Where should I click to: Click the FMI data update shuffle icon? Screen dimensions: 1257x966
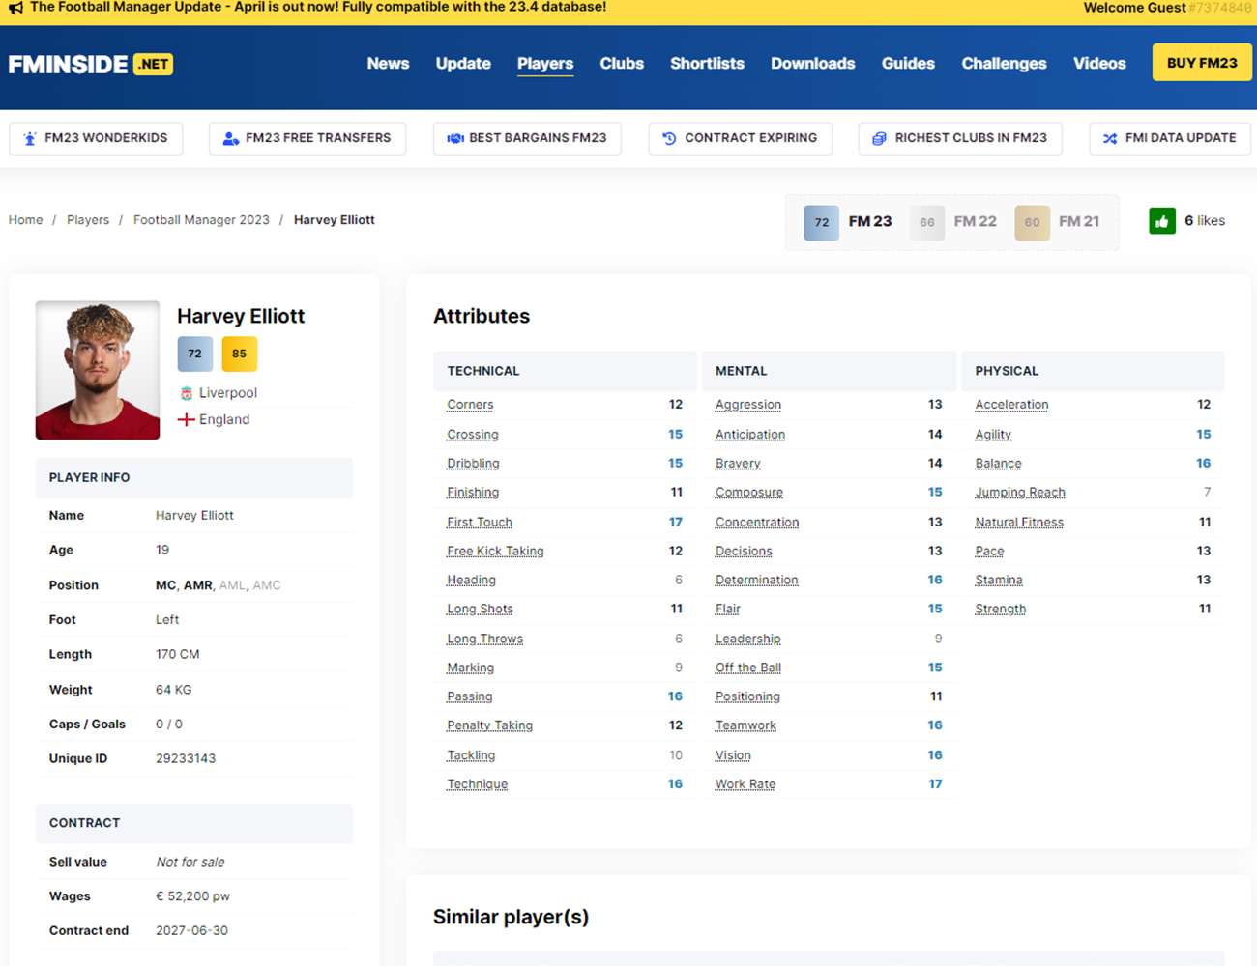click(x=1110, y=138)
